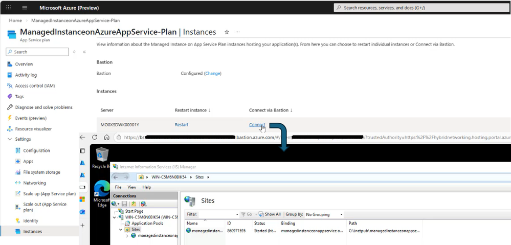Open the IIS Manager File menu
The image size is (511, 245).
pyautogui.click(x=118, y=187)
